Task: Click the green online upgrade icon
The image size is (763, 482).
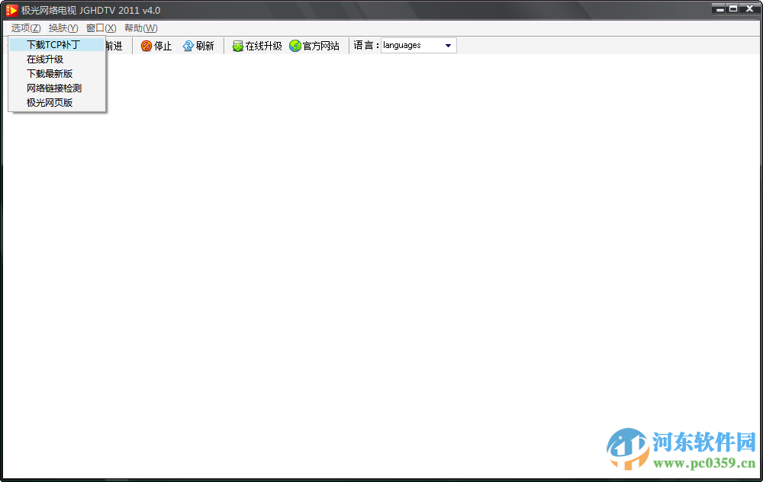Action: (237, 46)
